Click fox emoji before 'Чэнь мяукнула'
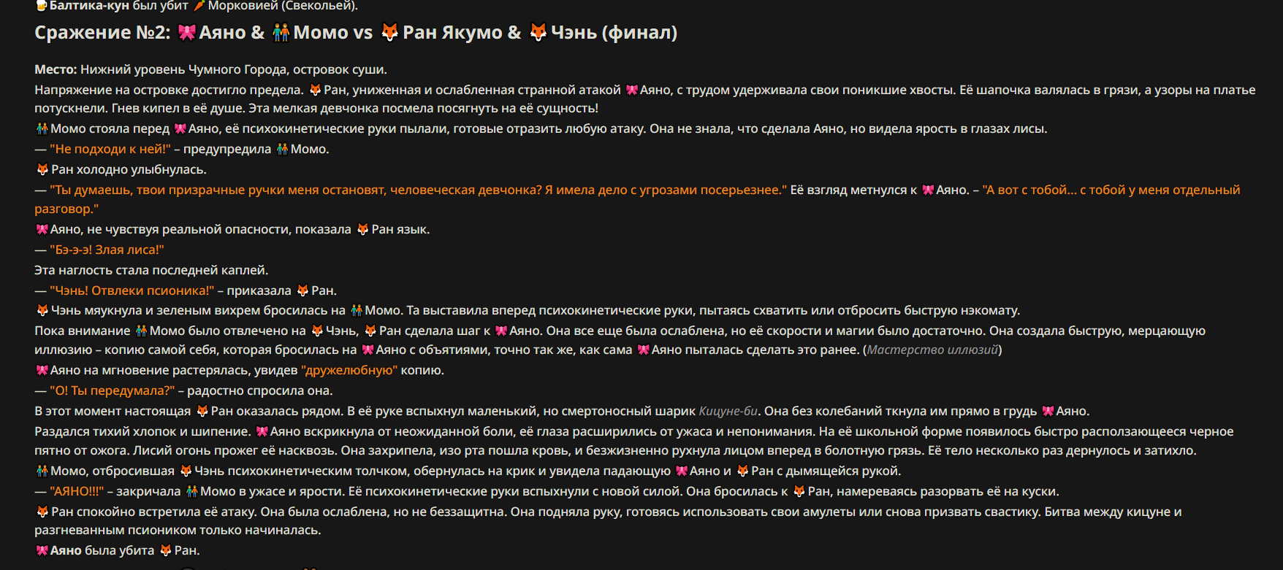This screenshot has height=570, width=1283. coord(42,311)
